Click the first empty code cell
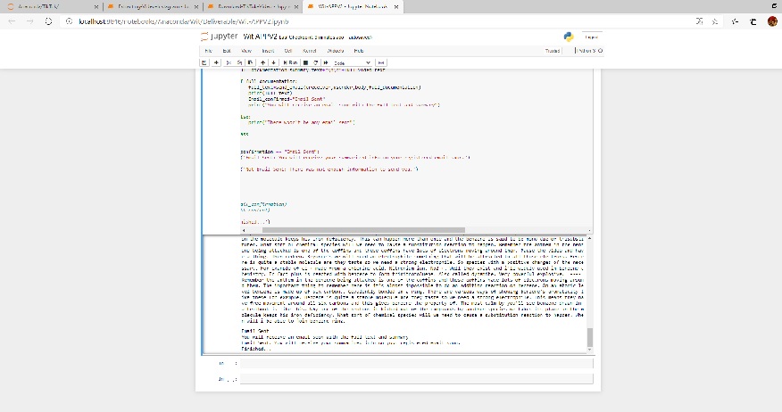Screen dimensions: 782x412 [416, 363]
